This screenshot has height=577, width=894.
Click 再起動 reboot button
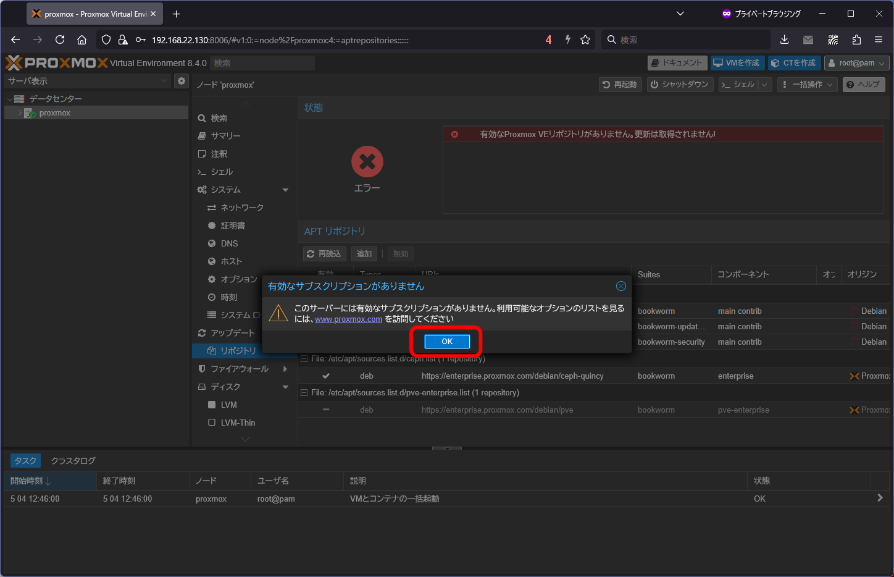[x=620, y=85]
